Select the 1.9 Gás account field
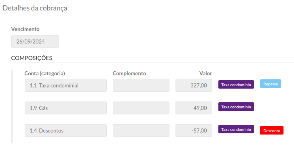The width and height of the screenshot is (294, 145). point(66,108)
